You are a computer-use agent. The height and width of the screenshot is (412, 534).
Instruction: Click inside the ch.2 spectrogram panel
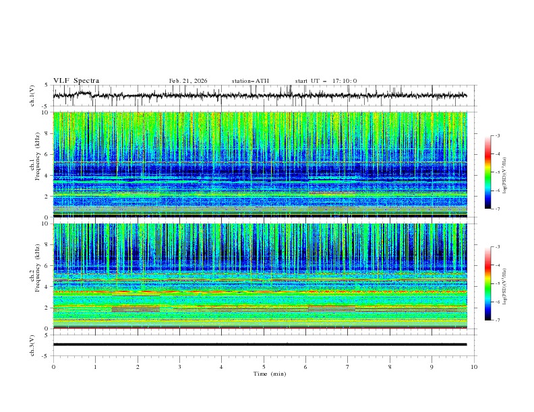pyautogui.click(x=260, y=276)
